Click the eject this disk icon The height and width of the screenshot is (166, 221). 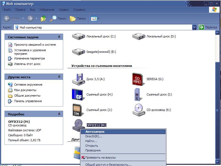point(10,64)
